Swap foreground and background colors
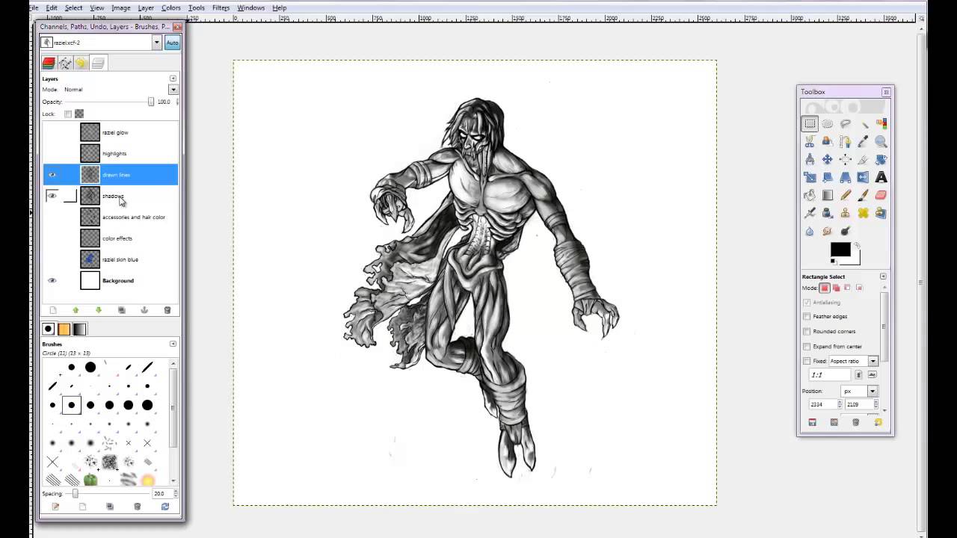The width and height of the screenshot is (957, 538). click(x=858, y=244)
